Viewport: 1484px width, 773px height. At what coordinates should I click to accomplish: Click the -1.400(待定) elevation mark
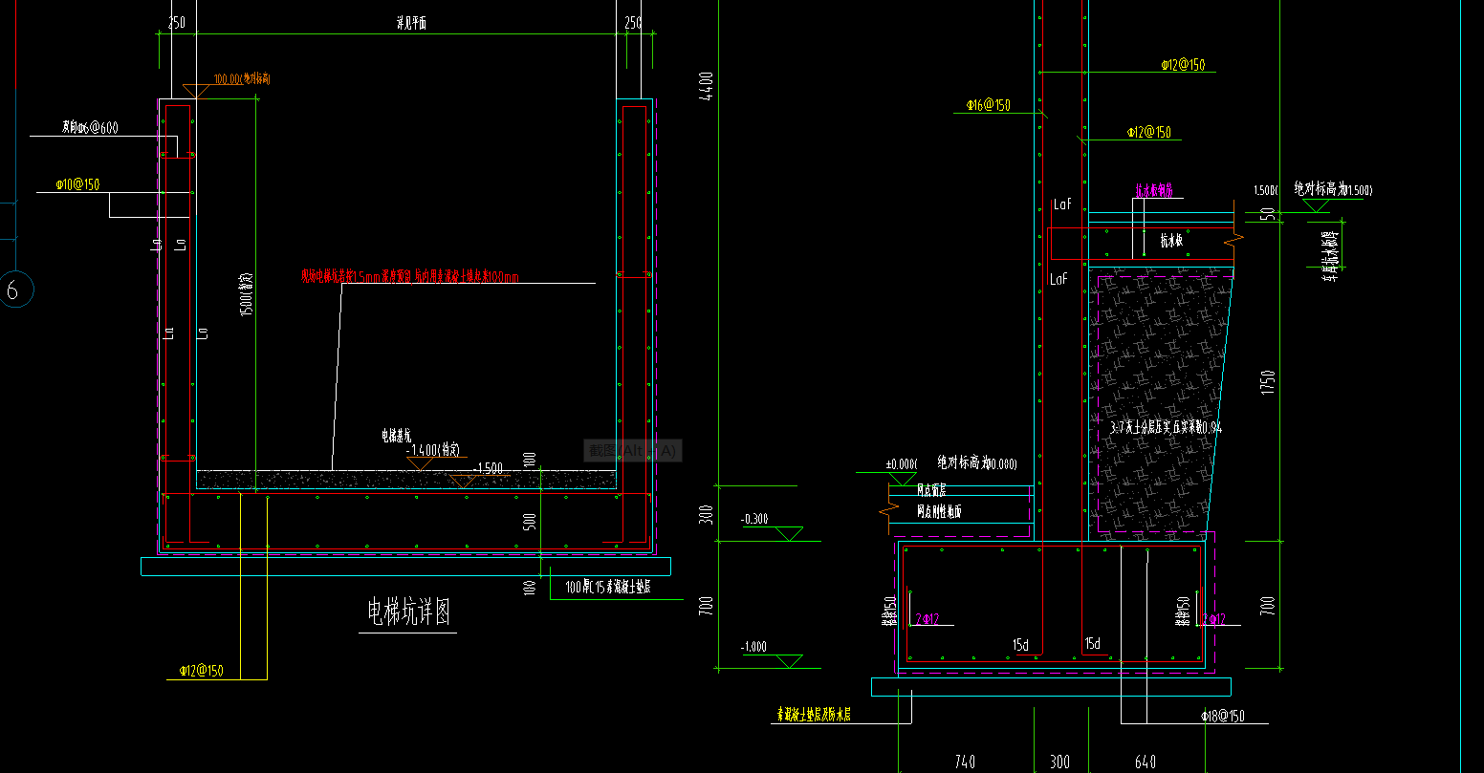[434, 449]
